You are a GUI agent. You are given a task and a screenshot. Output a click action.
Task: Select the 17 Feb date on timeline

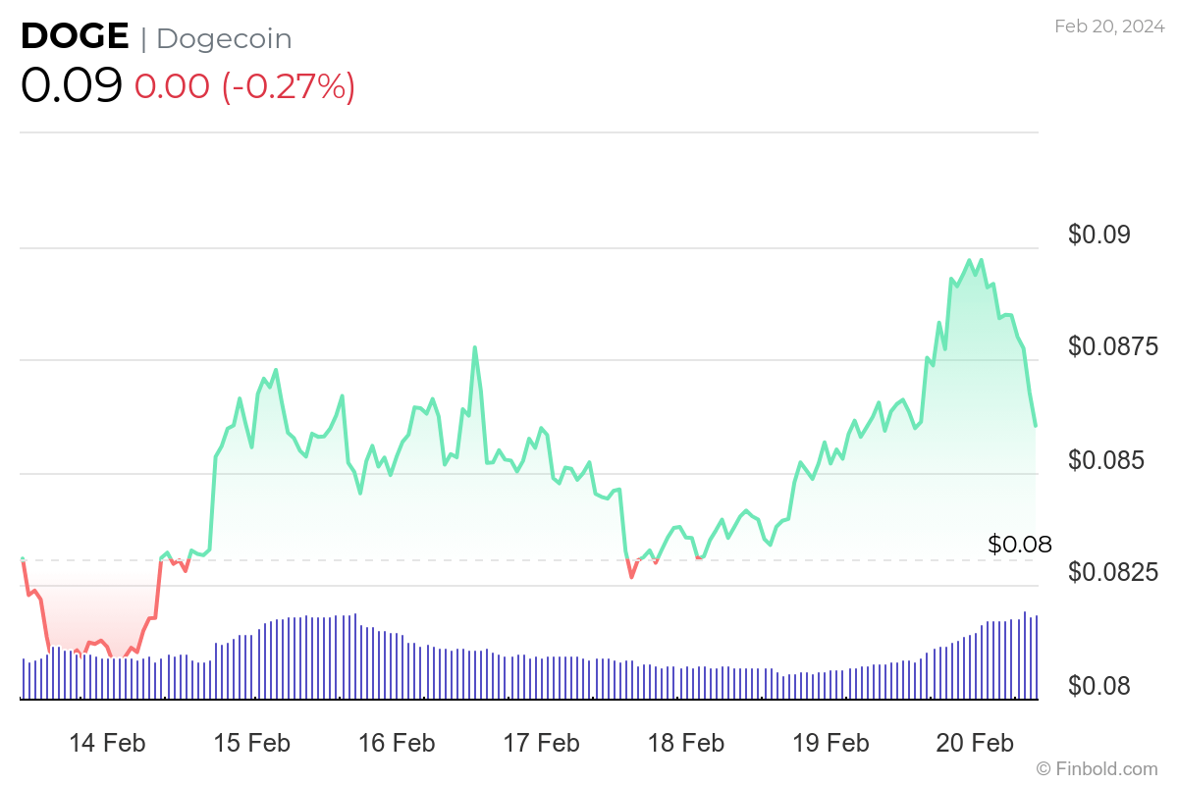[542, 744]
